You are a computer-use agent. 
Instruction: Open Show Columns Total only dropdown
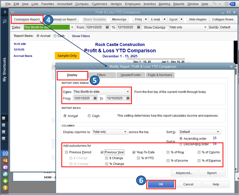pyautogui.click(x=188, y=27)
